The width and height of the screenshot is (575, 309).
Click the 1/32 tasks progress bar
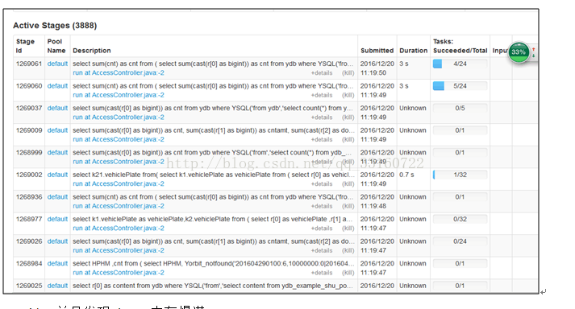pyautogui.click(x=460, y=175)
